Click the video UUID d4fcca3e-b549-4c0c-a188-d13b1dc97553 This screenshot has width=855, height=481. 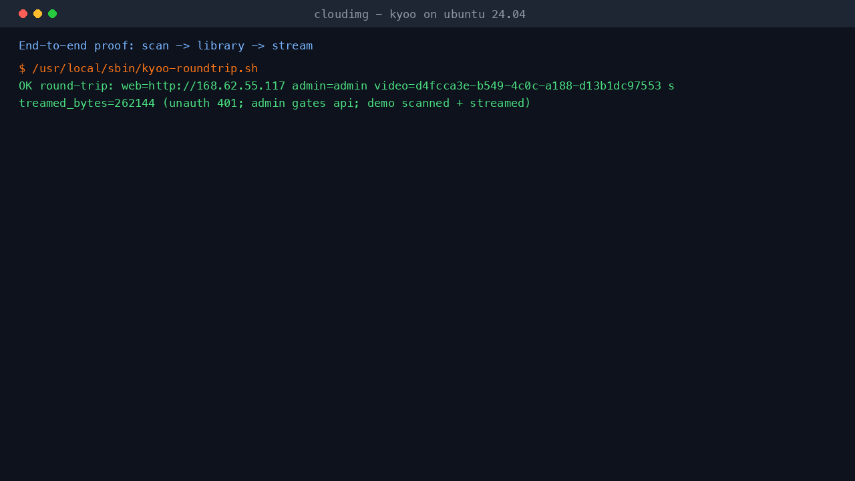coord(538,86)
